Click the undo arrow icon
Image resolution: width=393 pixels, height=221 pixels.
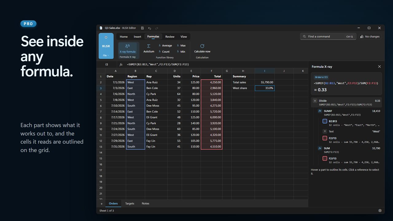coord(150,28)
